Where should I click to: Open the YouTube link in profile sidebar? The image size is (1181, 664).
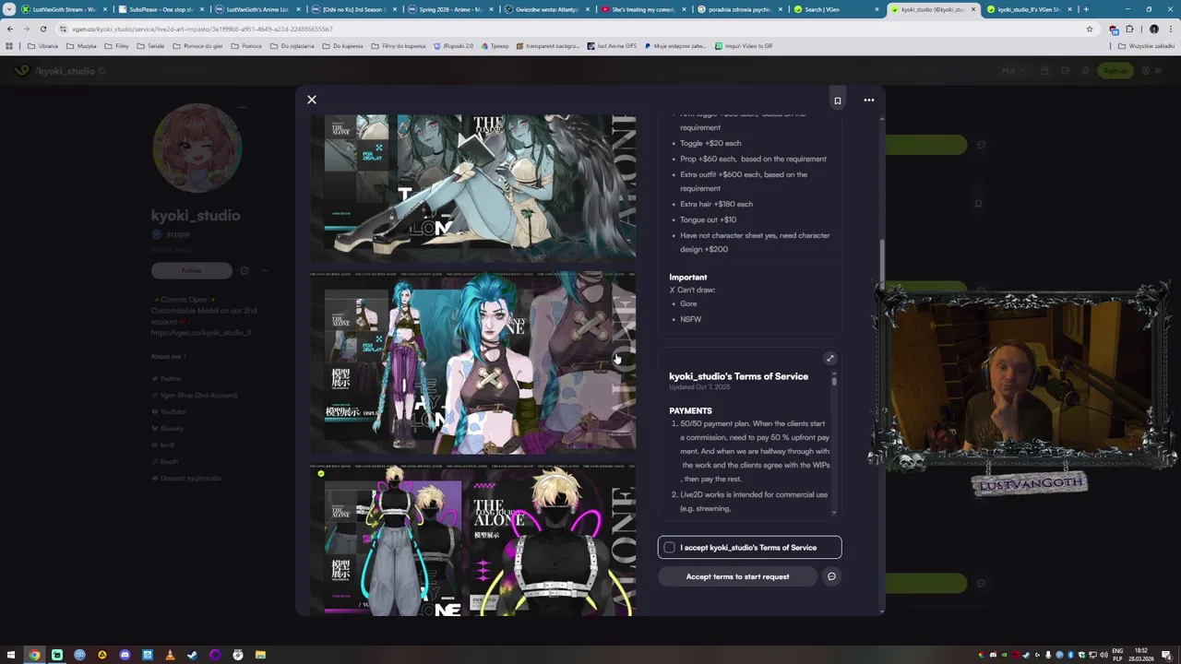(x=173, y=411)
